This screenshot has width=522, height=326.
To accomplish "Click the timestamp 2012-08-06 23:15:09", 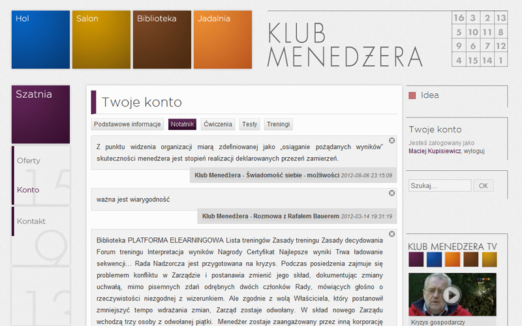I will tap(367, 175).
